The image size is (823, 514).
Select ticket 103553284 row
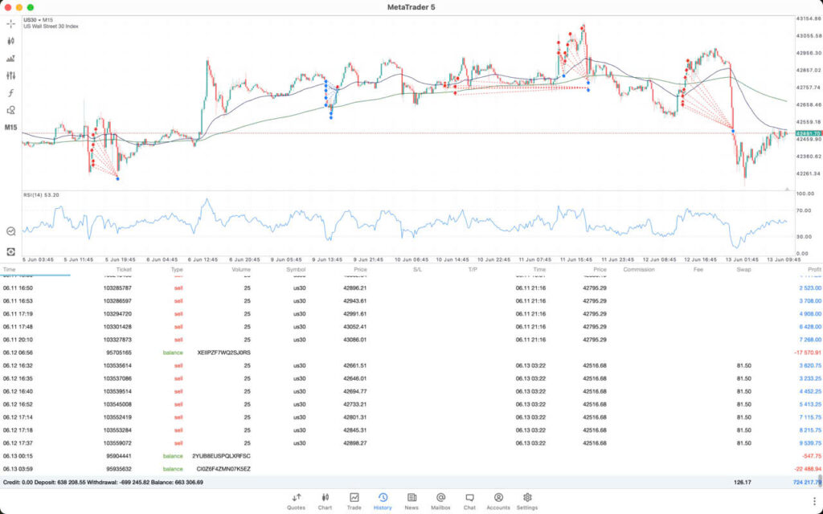click(x=411, y=430)
